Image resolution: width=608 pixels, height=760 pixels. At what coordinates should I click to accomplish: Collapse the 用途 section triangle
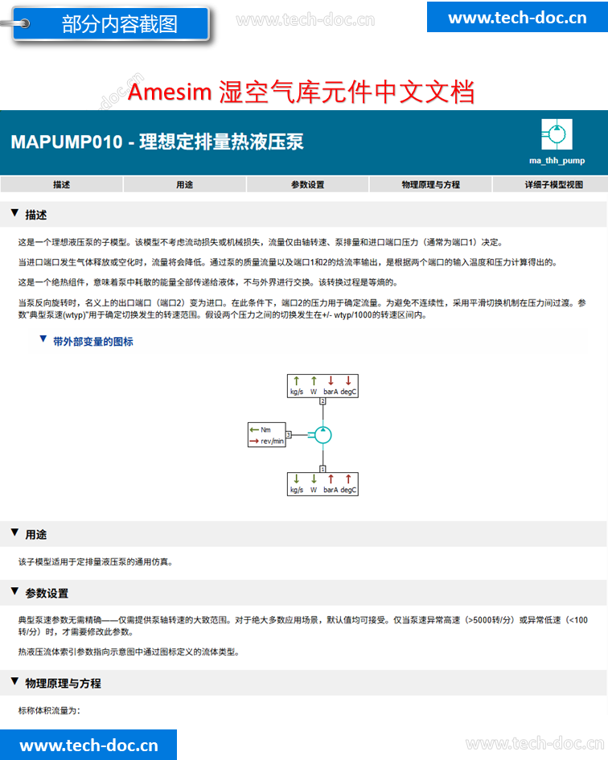pos(14,533)
